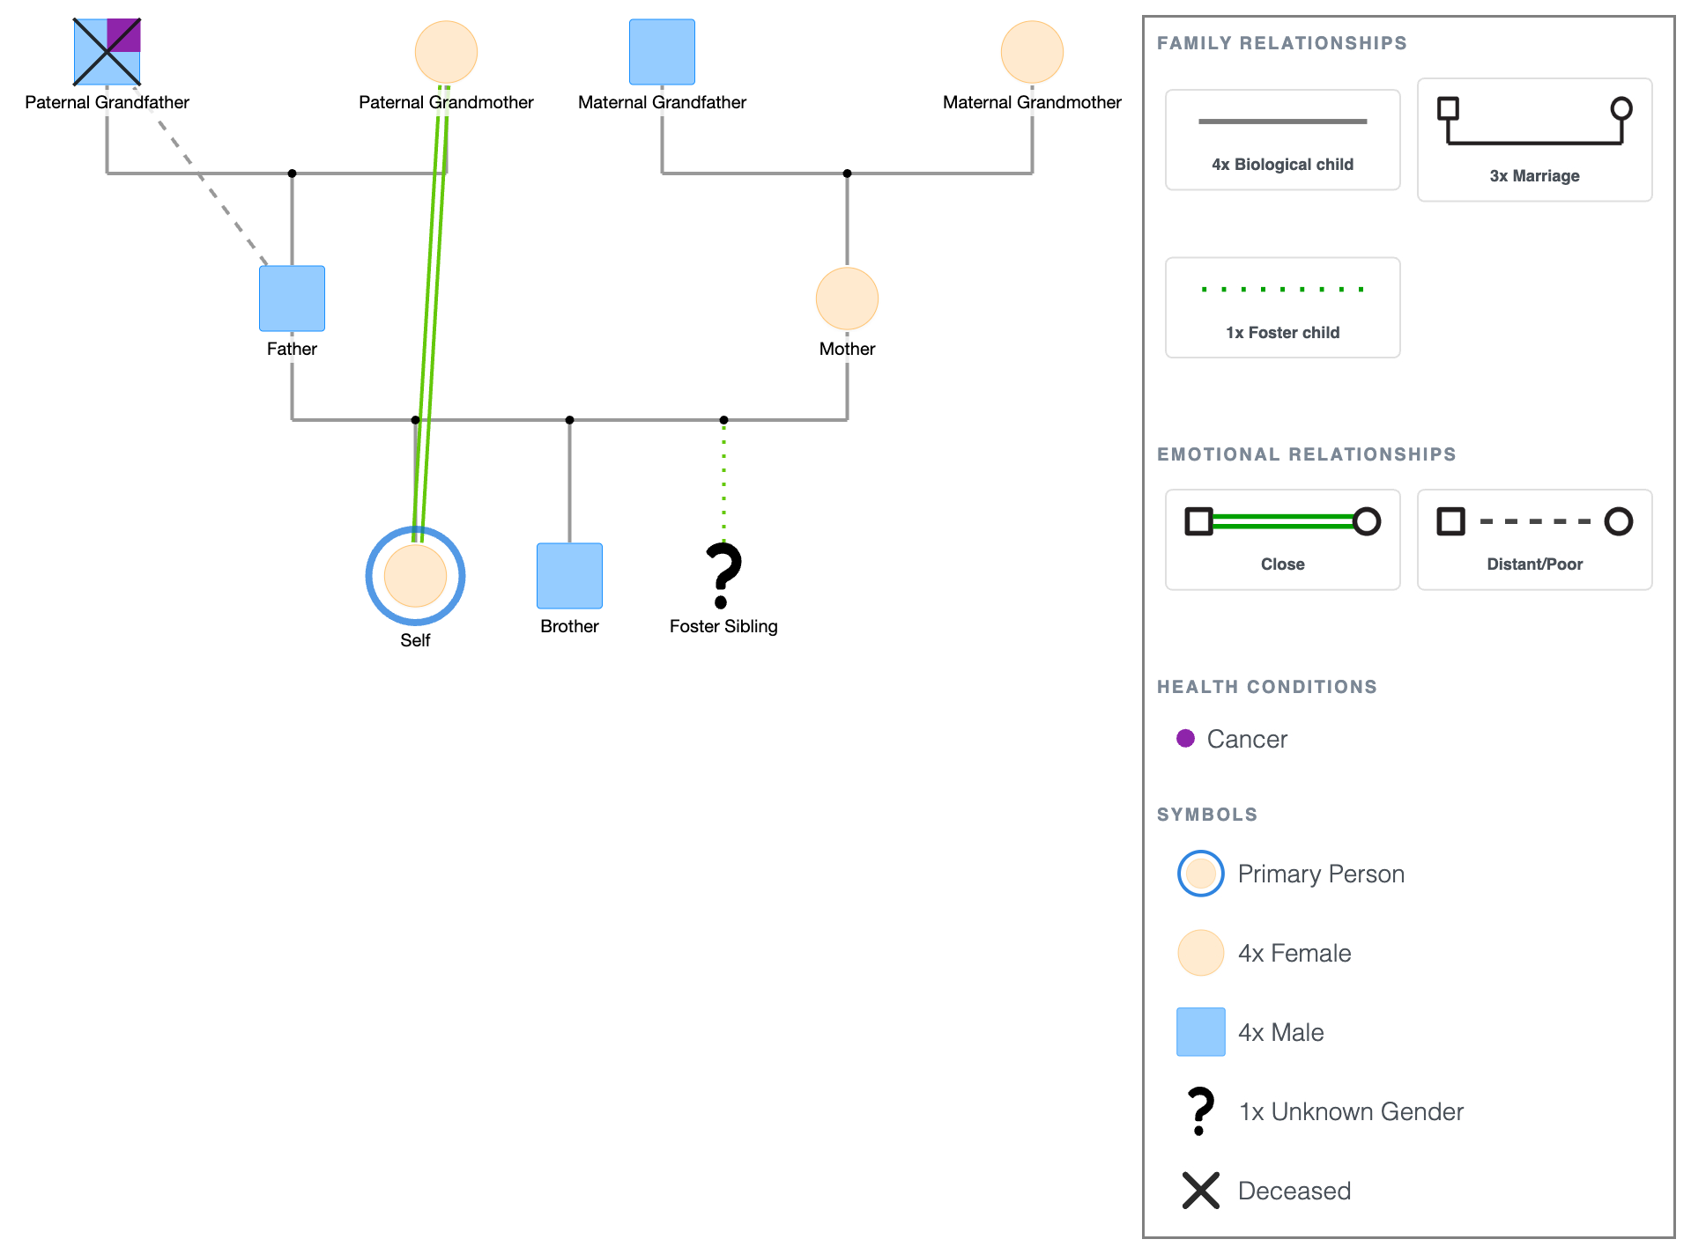Click the '4x Female' legend text
Viewport: 1691px width, 1254px height.
tap(1294, 953)
